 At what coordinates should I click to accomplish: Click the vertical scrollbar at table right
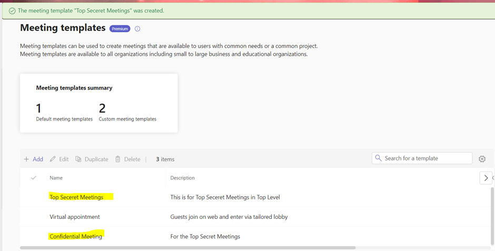coord(492,210)
